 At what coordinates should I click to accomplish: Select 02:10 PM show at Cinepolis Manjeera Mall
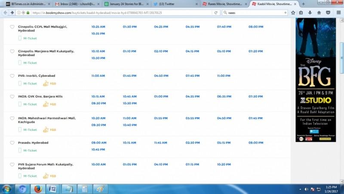click(161, 51)
